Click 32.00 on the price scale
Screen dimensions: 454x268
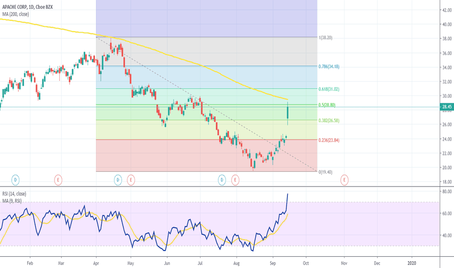tap(447, 82)
